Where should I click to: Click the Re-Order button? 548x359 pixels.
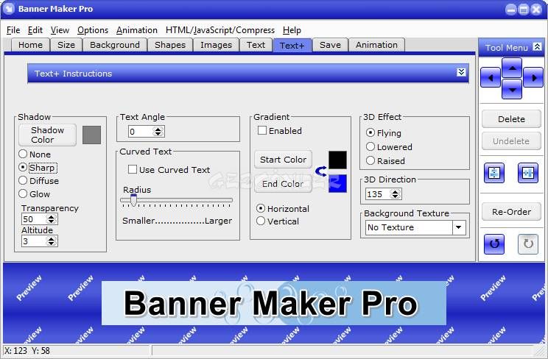pos(511,212)
